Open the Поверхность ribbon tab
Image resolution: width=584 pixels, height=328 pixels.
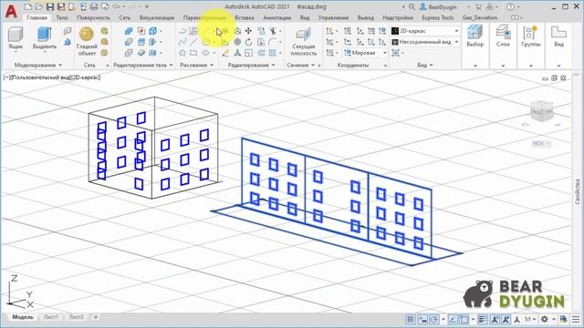click(x=93, y=17)
